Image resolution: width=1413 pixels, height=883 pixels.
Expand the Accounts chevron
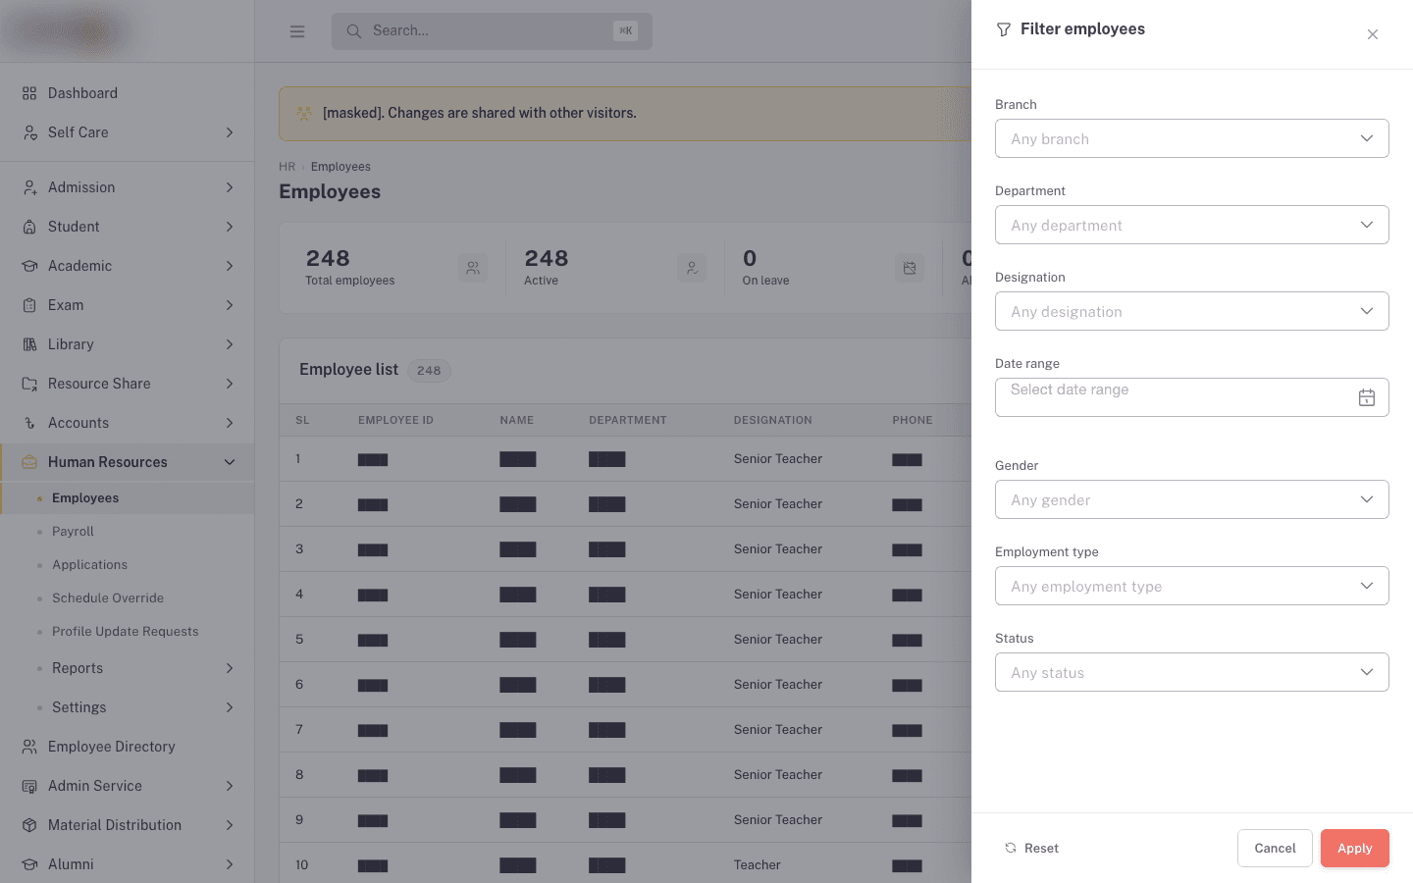click(230, 423)
